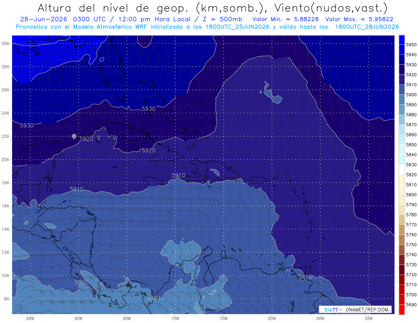Click the 60W longitude axis label
The height and width of the screenshot is (323, 418).
coord(320,319)
